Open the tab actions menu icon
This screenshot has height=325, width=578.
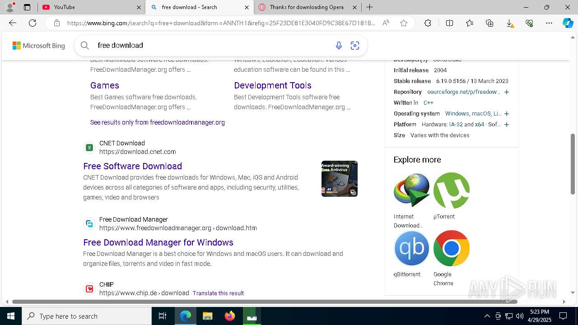tap(27, 7)
